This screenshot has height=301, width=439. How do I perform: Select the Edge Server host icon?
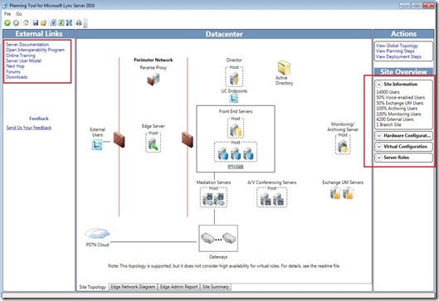coord(154,144)
